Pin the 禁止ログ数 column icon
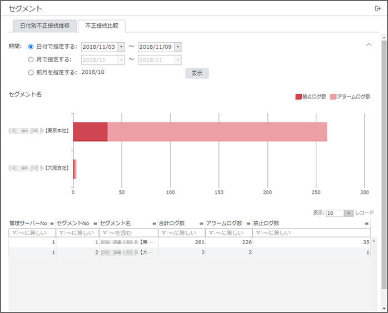388x313 pixels. coord(366,224)
